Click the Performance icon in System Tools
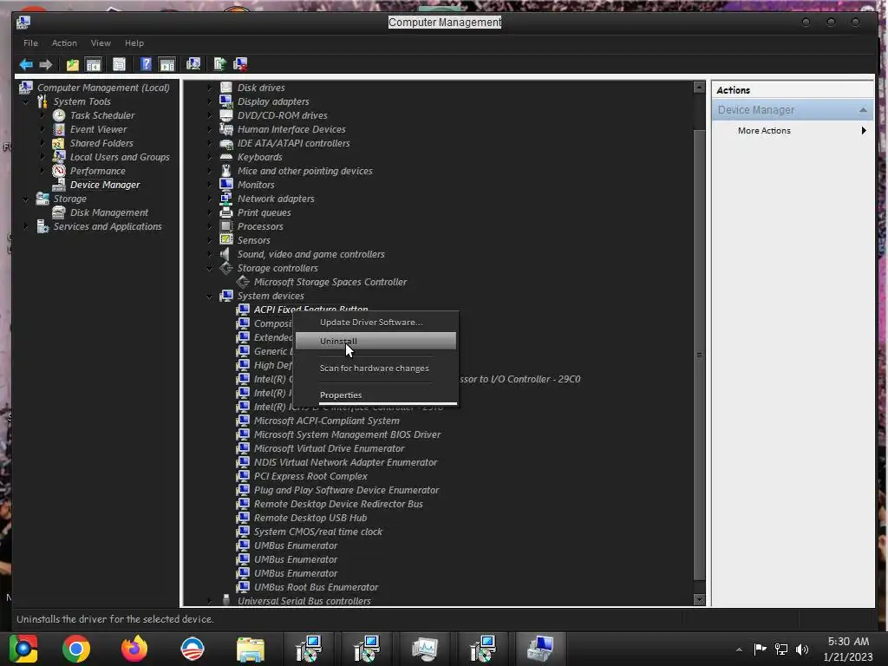This screenshot has height=666, width=888. point(59,171)
